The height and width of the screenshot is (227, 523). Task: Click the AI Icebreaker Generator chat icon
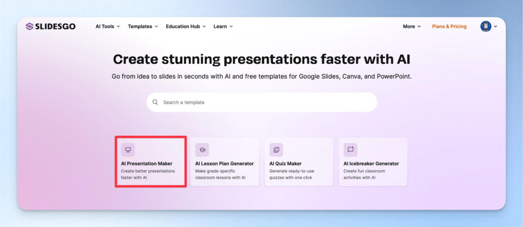click(x=350, y=149)
